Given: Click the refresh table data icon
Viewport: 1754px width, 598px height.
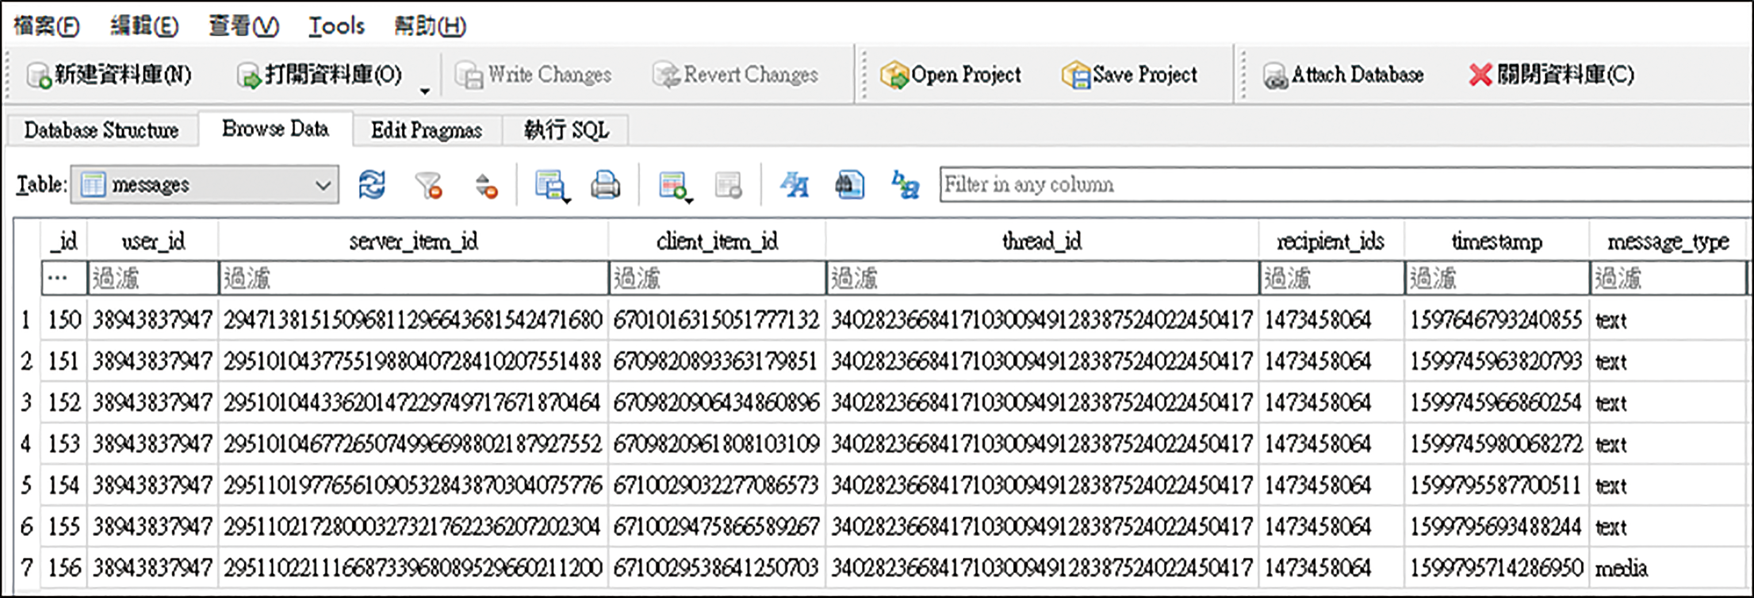Looking at the screenshot, I should 372,184.
